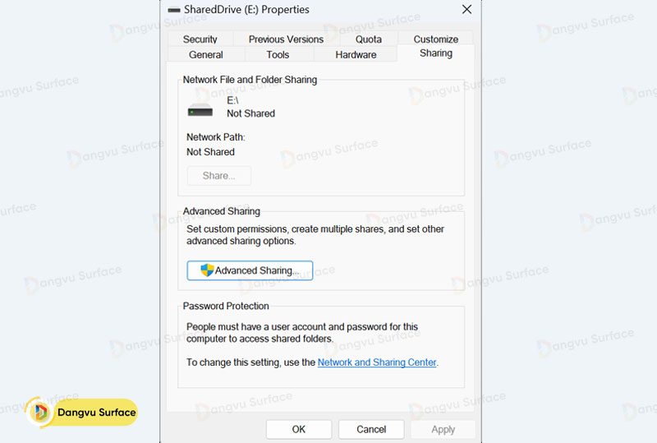Switch to the Security tab
The width and height of the screenshot is (657, 443).
point(200,39)
